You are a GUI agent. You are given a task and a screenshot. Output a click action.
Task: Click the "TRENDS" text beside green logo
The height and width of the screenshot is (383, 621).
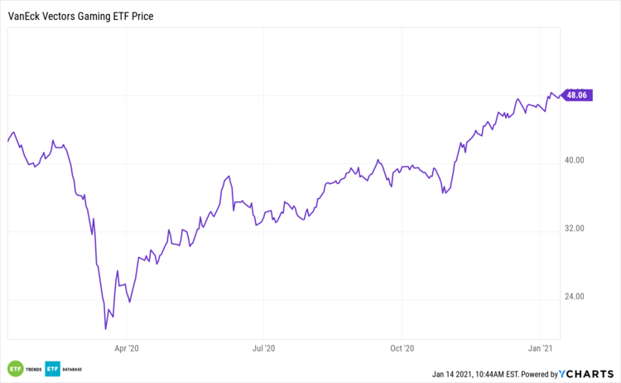click(x=33, y=368)
